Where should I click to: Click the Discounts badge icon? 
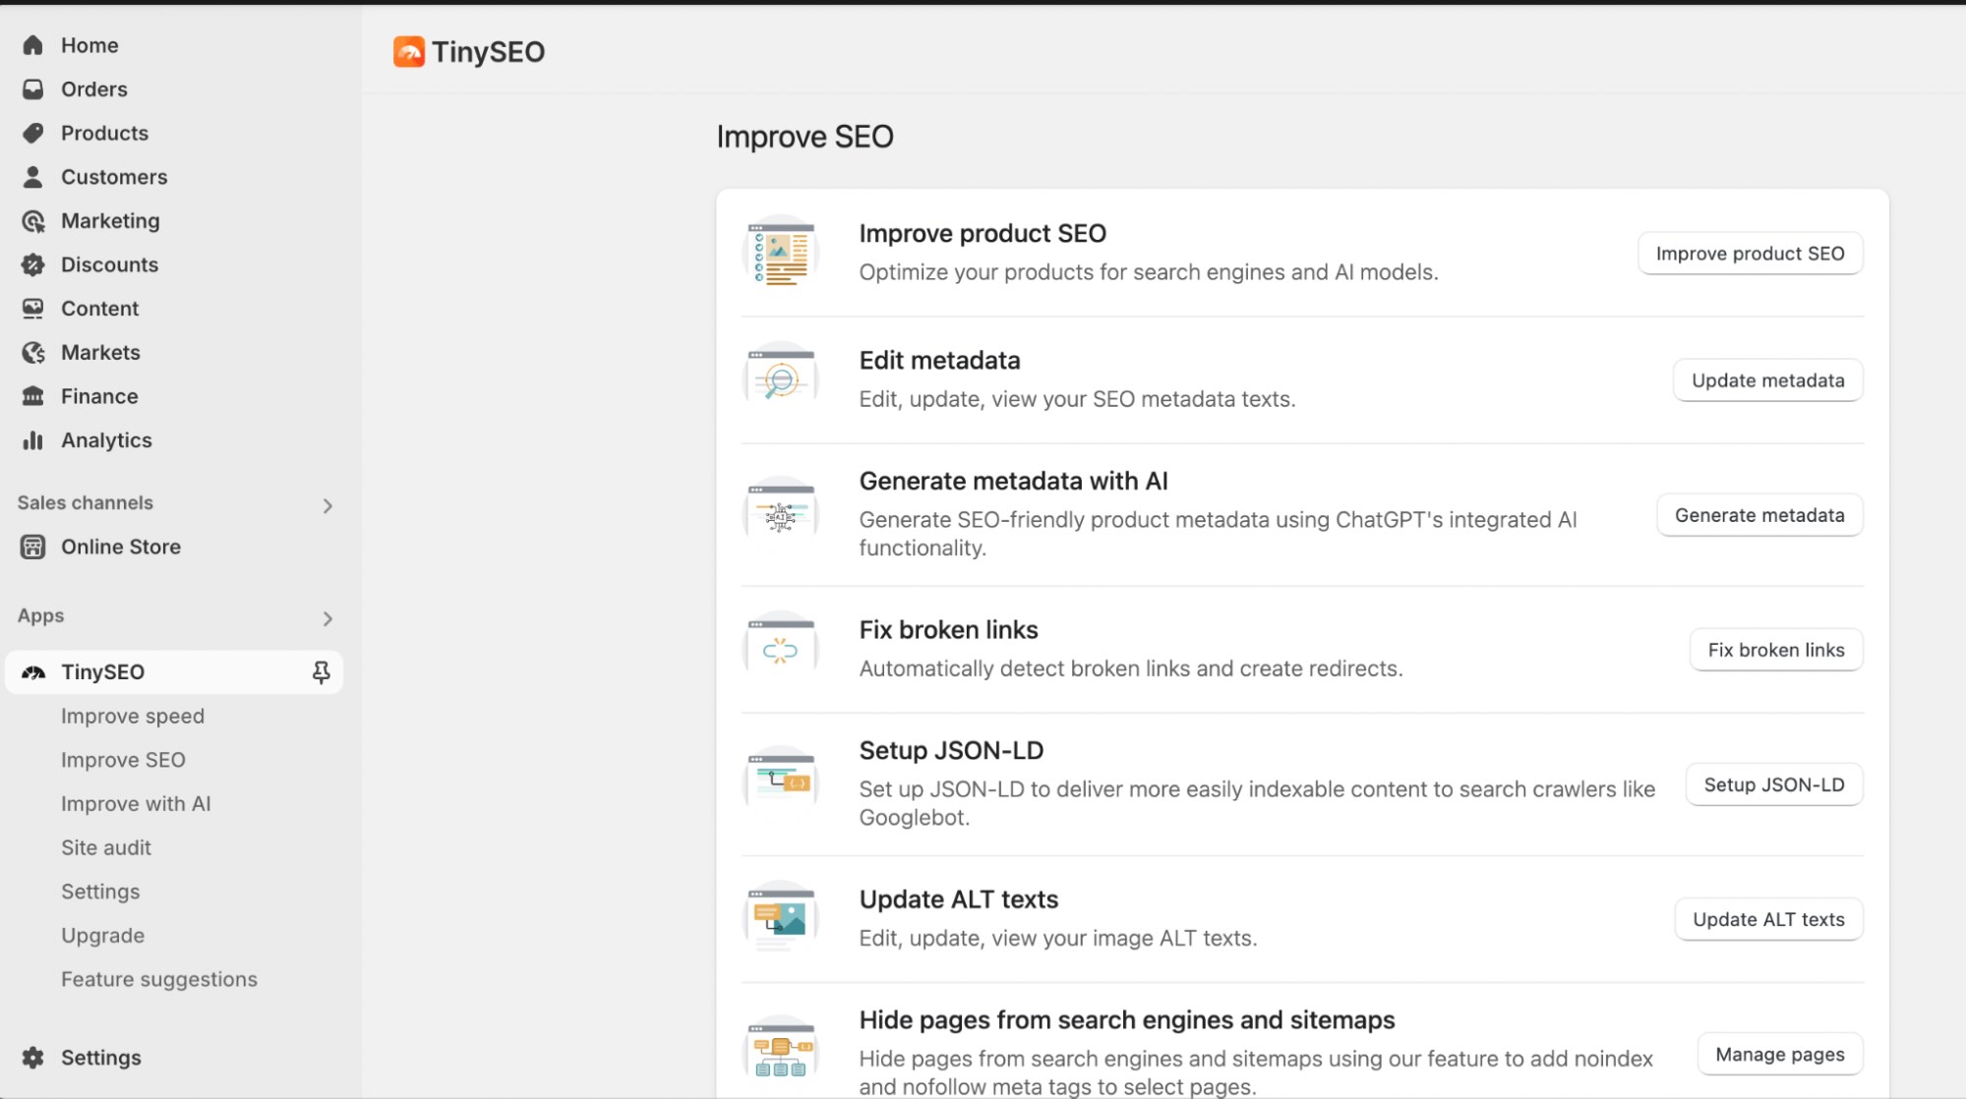(32, 264)
